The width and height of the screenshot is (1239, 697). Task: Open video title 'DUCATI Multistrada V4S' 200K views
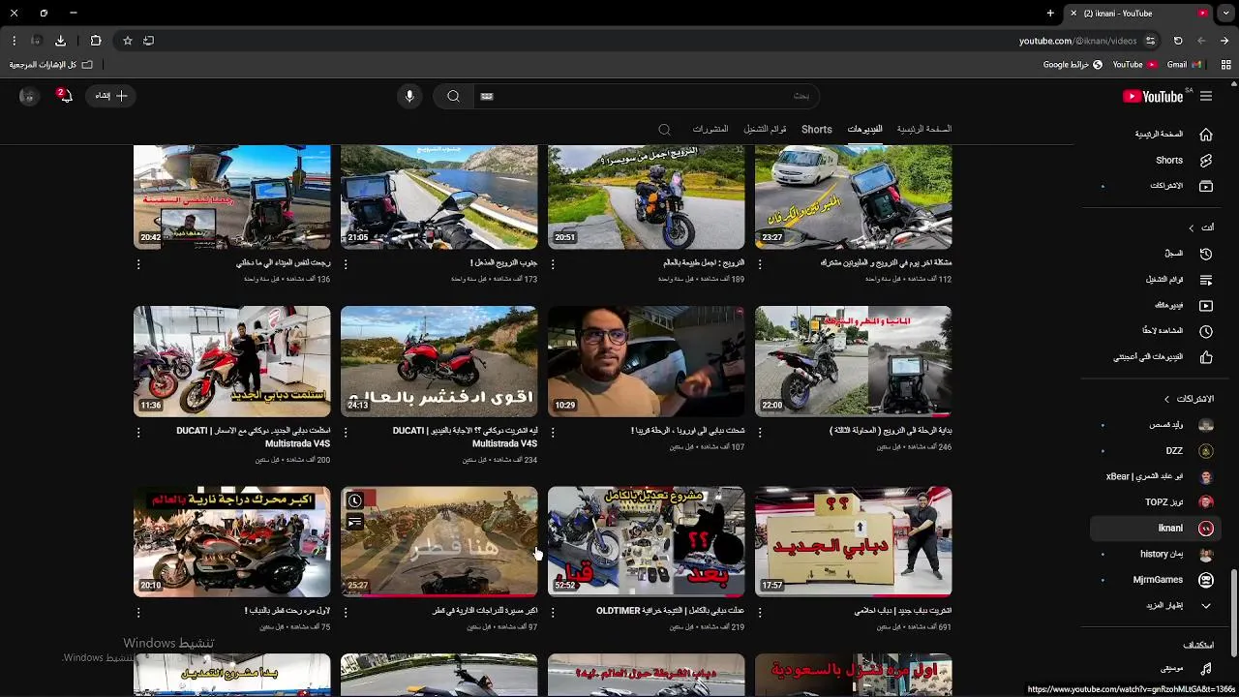point(254,437)
